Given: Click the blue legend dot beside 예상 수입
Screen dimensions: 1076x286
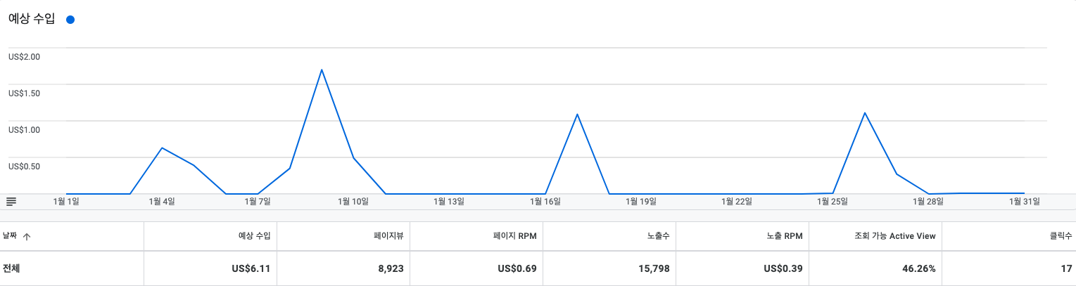Looking at the screenshot, I should [70, 20].
